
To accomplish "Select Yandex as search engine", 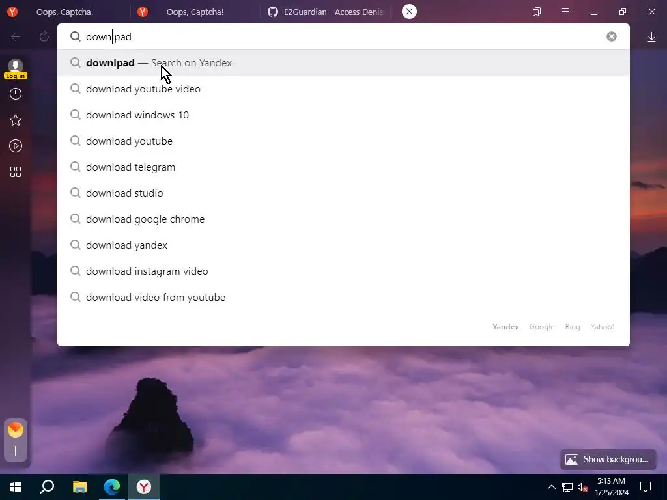I will point(505,327).
